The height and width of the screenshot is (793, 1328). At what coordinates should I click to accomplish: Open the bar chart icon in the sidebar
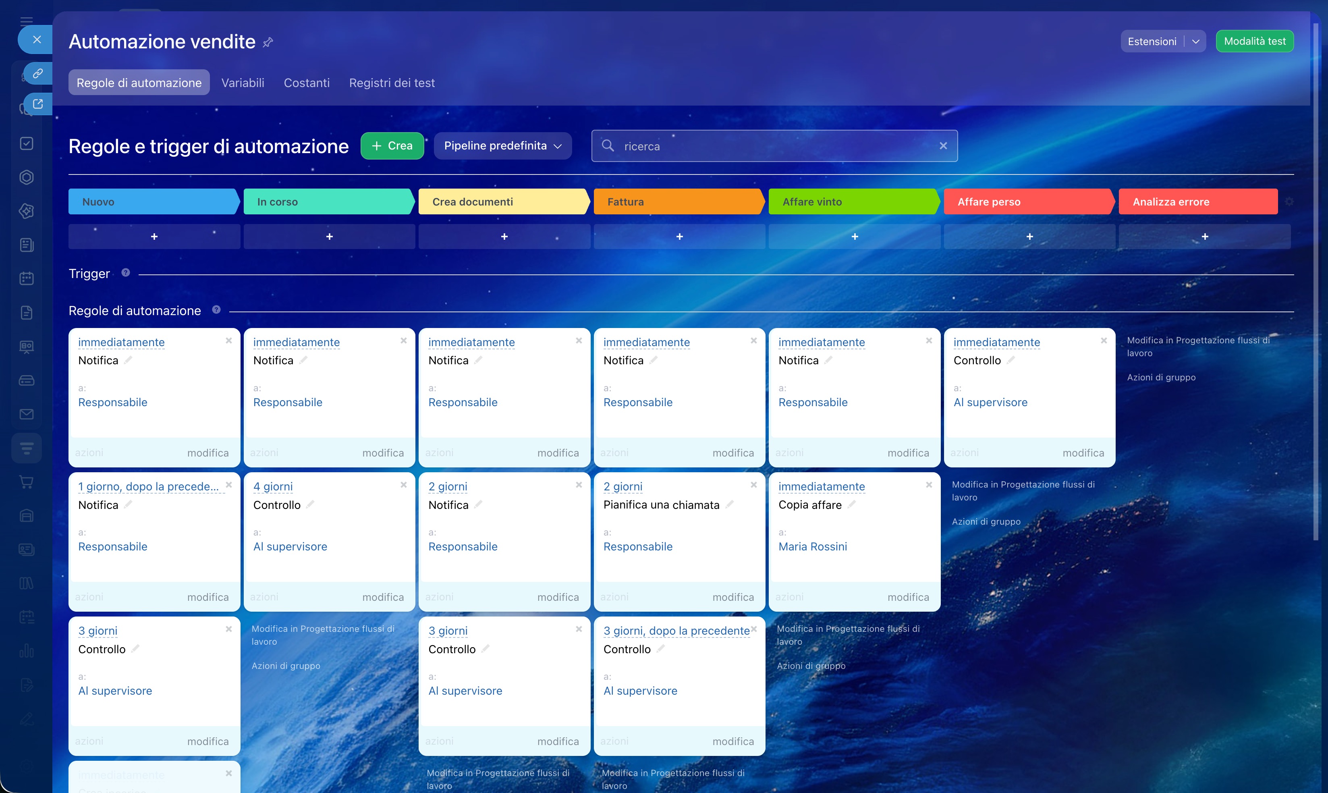pyautogui.click(x=26, y=651)
